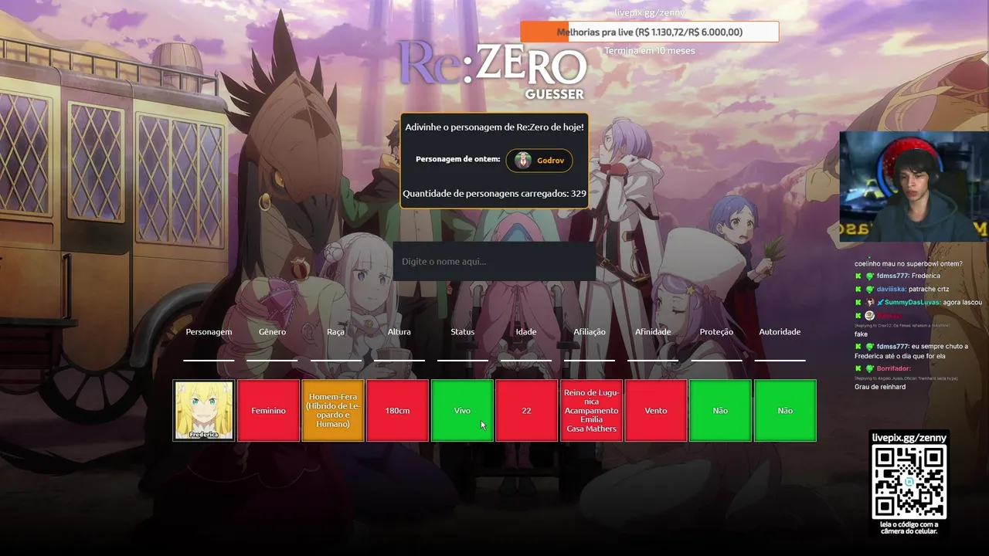The width and height of the screenshot is (989, 556).
Task: Click chat user SummyDasLuvas's name
Action: coord(912,302)
